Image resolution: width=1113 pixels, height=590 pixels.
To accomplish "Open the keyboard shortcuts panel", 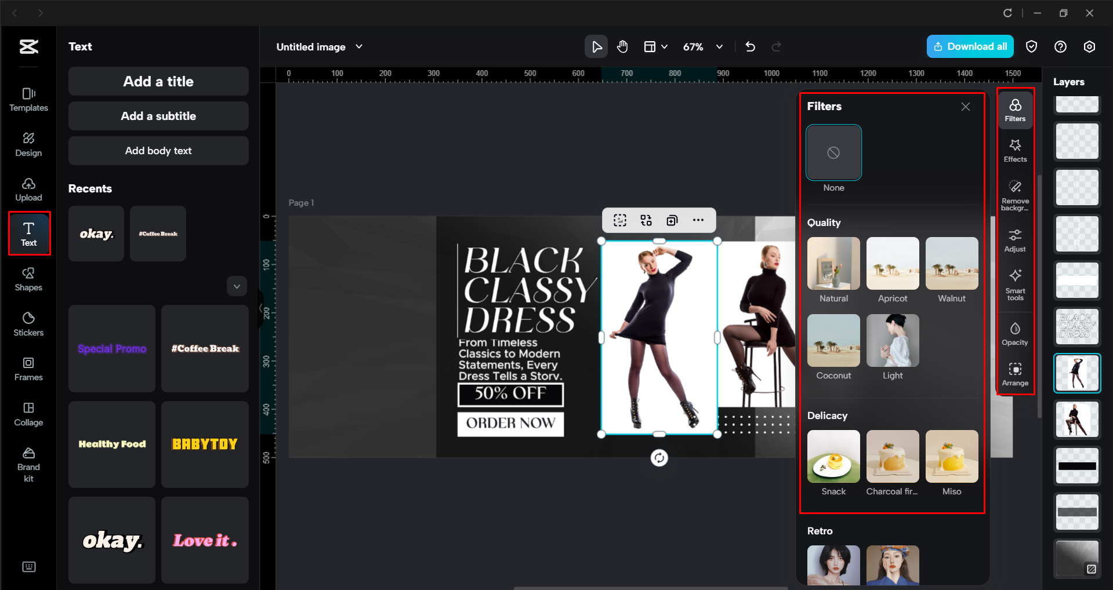I will pos(28,567).
